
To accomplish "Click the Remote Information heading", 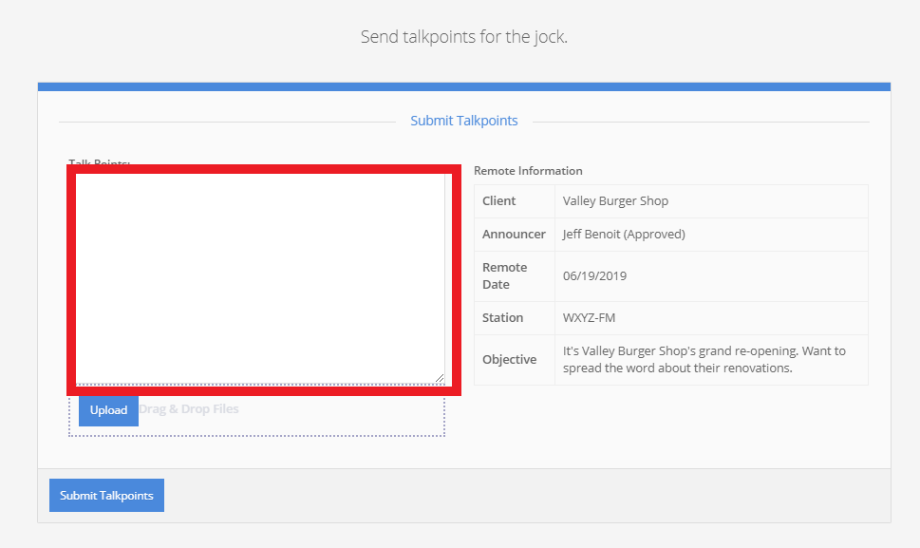I will pyautogui.click(x=528, y=171).
